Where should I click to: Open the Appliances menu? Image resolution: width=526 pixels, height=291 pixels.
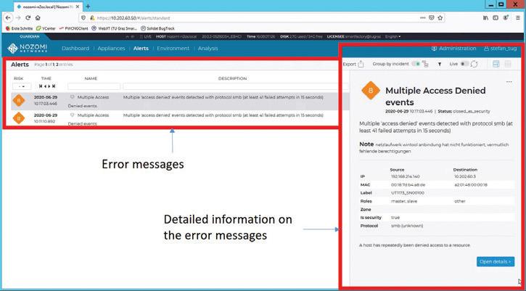click(111, 49)
